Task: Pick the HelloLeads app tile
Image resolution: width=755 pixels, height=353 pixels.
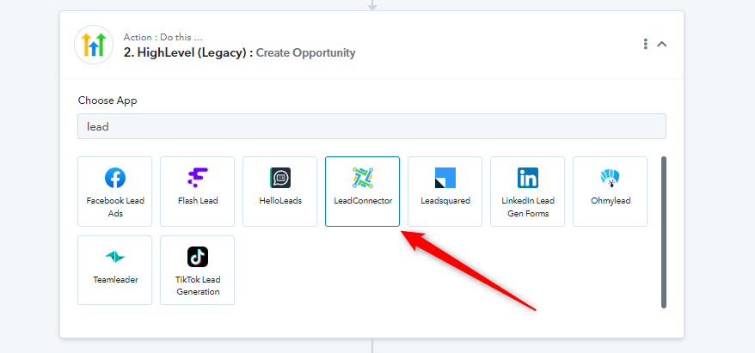Action: (279, 192)
